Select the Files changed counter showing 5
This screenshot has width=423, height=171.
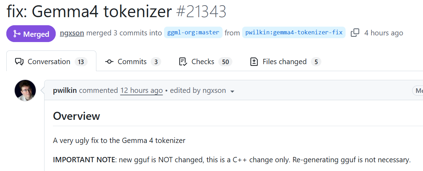(316, 62)
